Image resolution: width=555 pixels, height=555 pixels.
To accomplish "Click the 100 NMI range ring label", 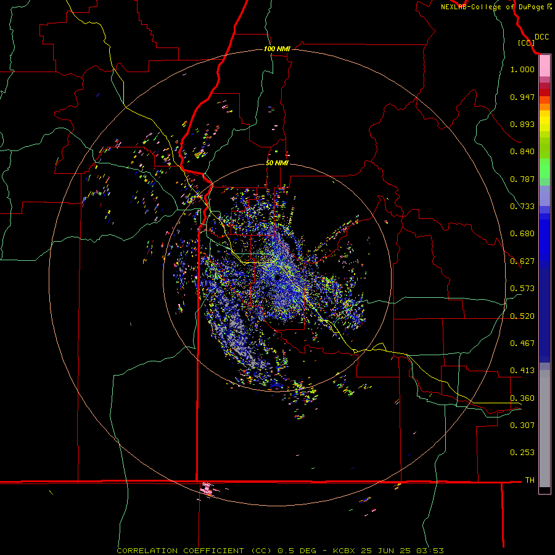I will (277, 49).
